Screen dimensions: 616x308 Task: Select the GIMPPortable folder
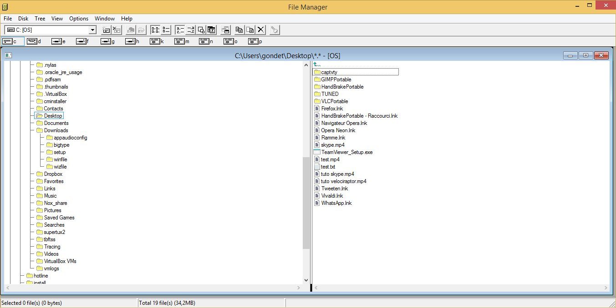[336, 79]
